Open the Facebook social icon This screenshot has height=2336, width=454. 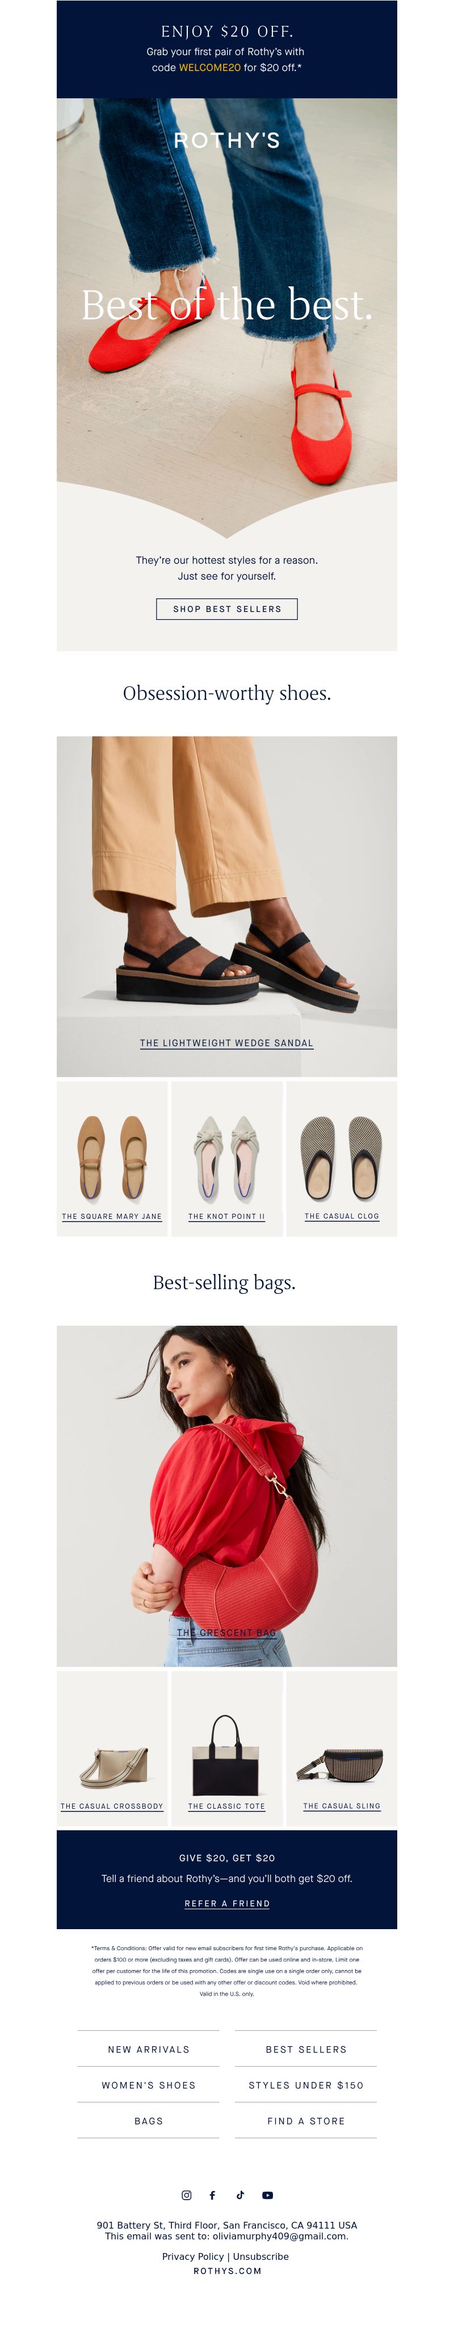tap(213, 2195)
